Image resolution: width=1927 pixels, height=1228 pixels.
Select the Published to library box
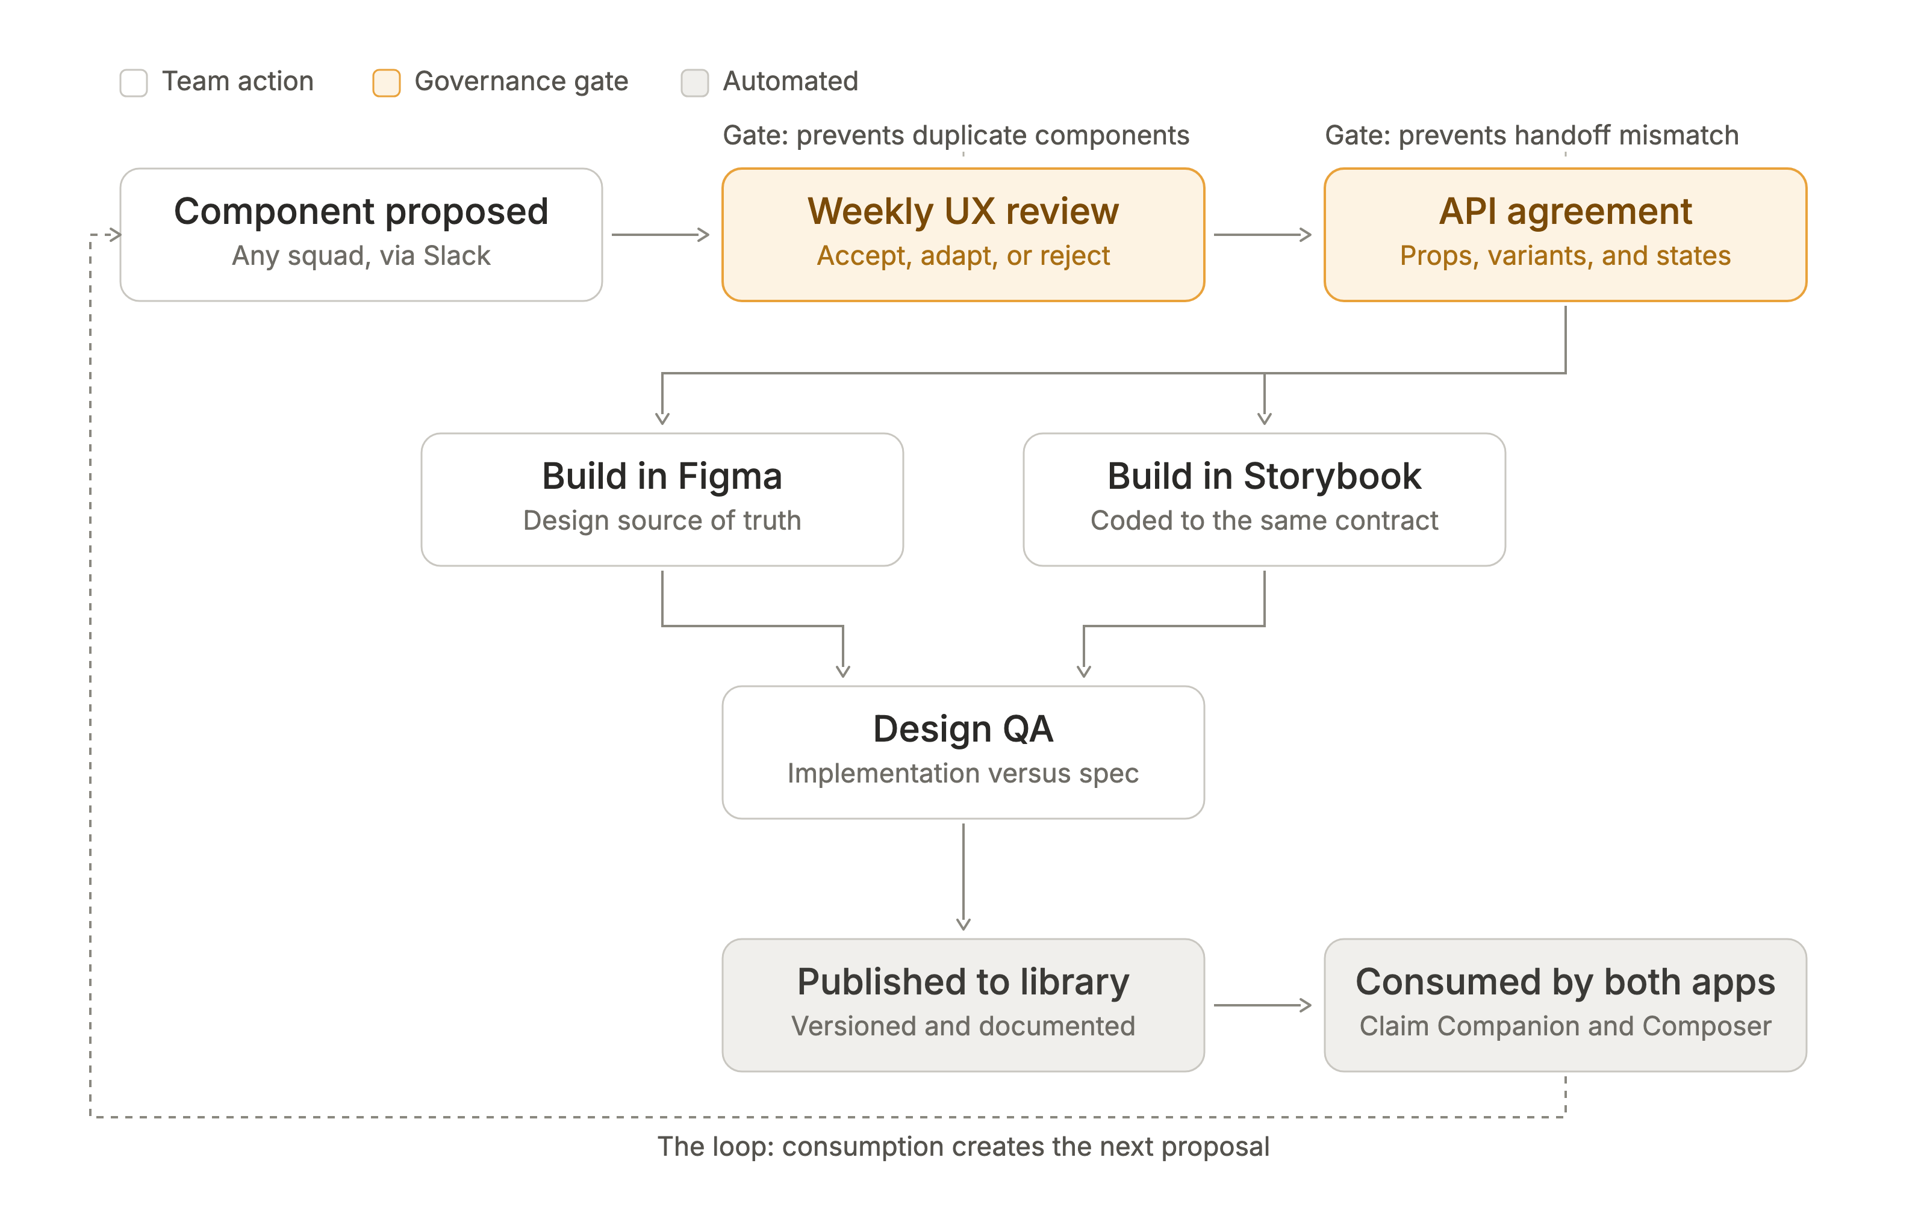tap(963, 1005)
